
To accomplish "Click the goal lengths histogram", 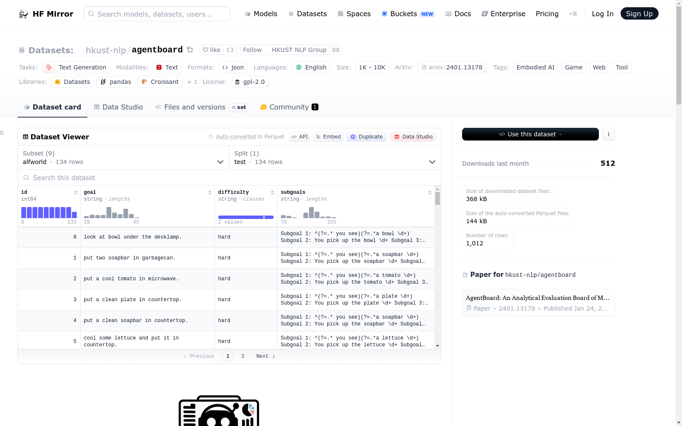I will coord(112,213).
